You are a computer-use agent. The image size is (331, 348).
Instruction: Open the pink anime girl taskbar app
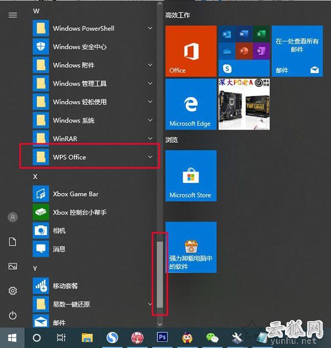(x=137, y=338)
